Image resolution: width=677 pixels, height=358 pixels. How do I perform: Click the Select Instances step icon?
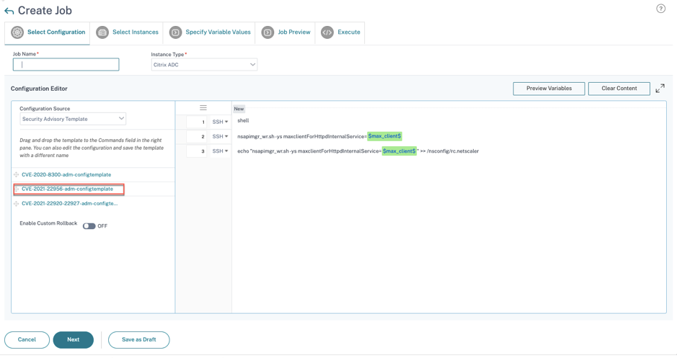tap(102, 32)
